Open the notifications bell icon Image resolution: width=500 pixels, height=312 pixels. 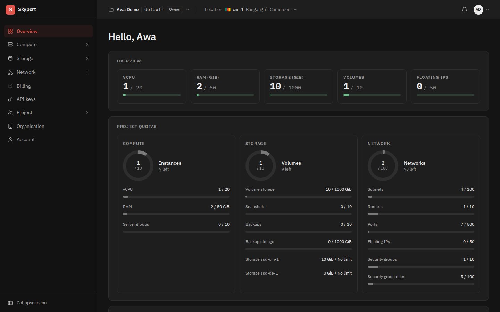pyautogui.click(x=465, y=10)
